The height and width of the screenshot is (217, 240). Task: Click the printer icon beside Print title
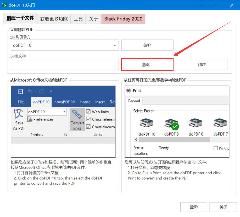point(129,90)
